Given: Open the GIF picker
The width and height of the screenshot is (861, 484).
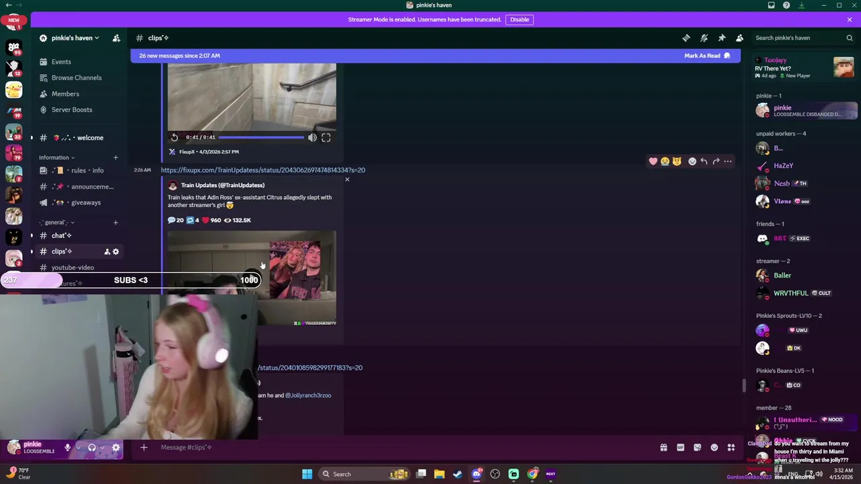Looking at the screenshot, I should click(x=680, y=448).
